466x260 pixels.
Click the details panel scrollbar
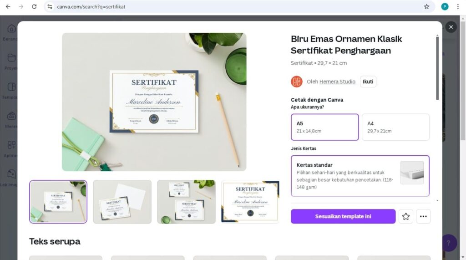[437, 68]
